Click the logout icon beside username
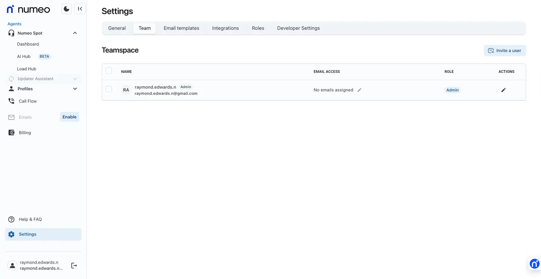 click(x=74, y=266)
